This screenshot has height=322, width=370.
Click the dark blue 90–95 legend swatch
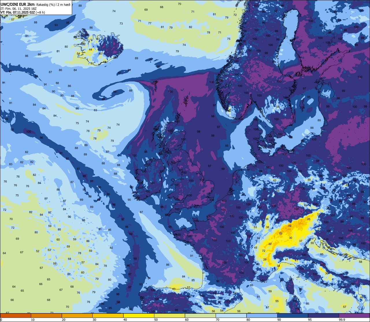click(293, 315)
